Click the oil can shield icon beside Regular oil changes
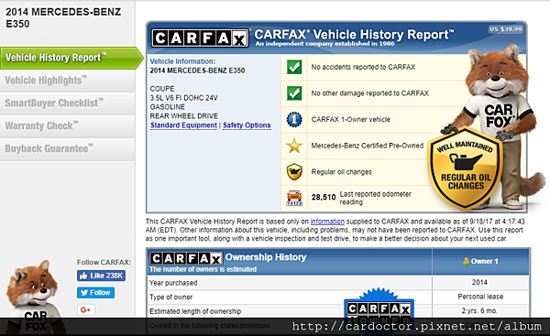550x336 pixels. click(x=294, y=172)
